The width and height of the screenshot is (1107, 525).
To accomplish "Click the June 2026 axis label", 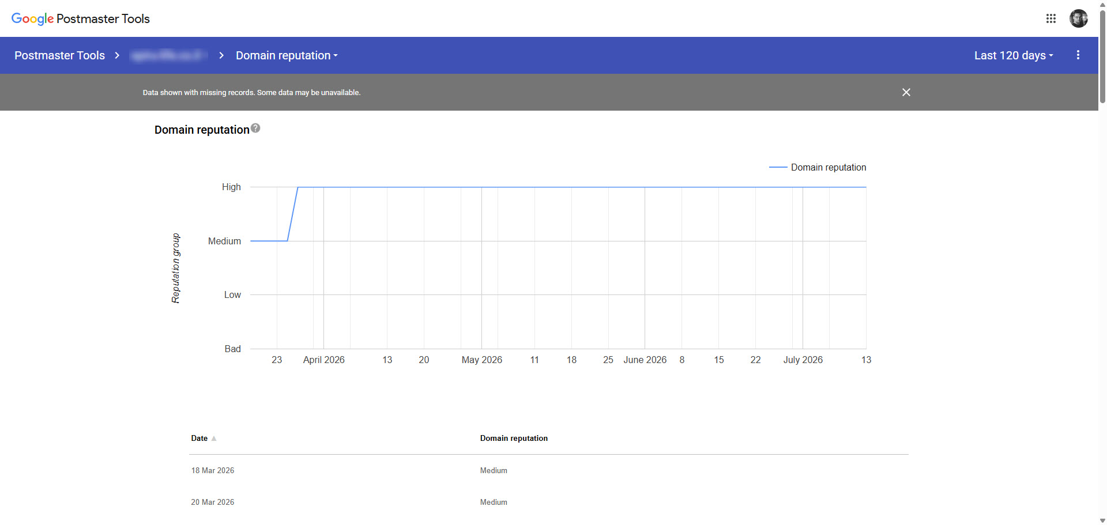I will [x=645, y=360].
